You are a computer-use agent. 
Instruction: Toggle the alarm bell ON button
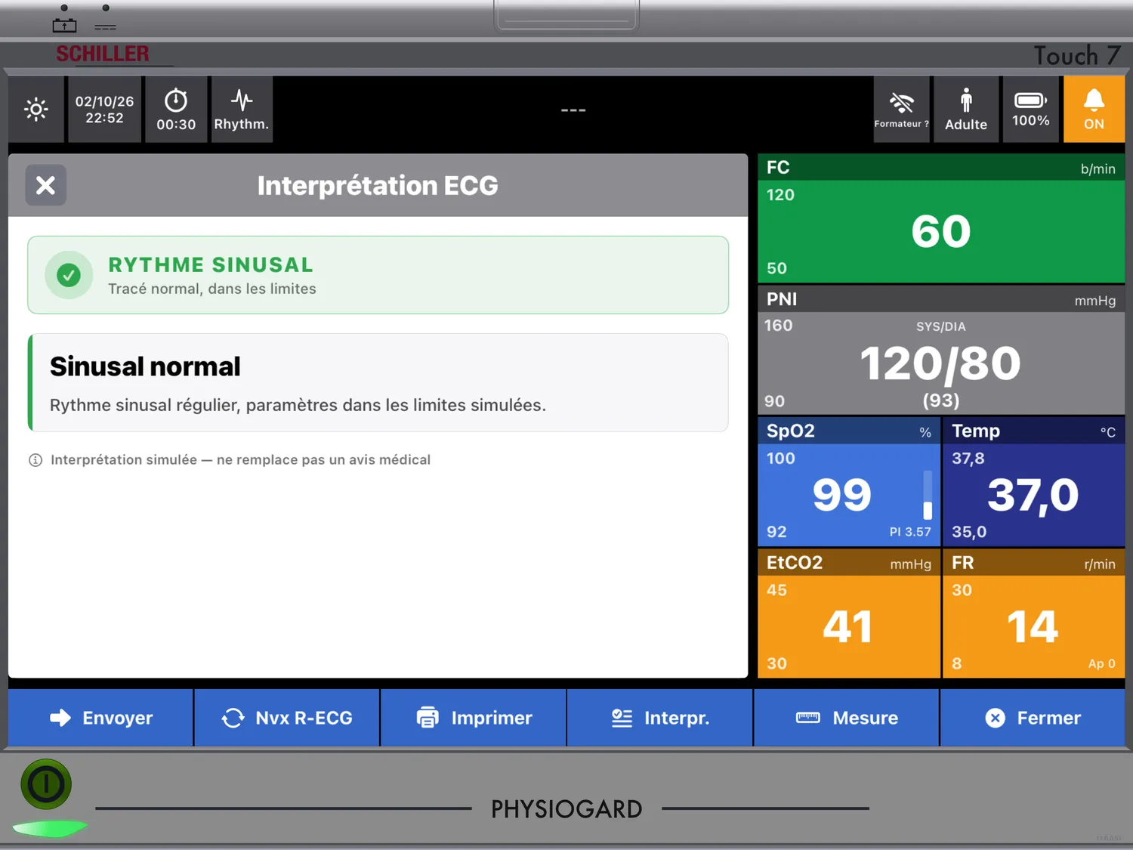click(x=1094, y=110)
